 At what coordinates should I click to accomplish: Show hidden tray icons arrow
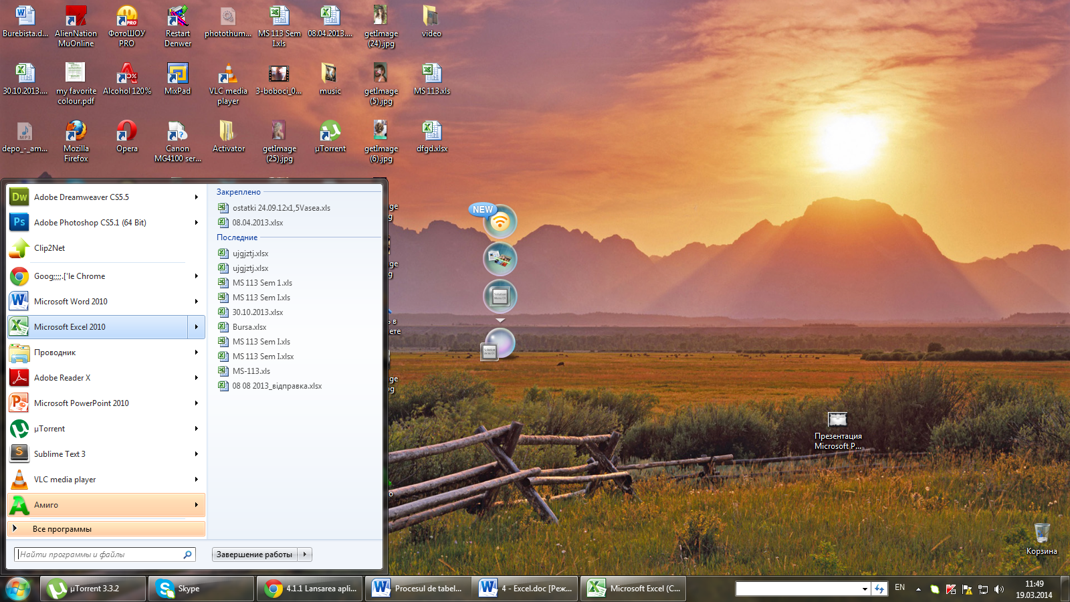point(918,589)
